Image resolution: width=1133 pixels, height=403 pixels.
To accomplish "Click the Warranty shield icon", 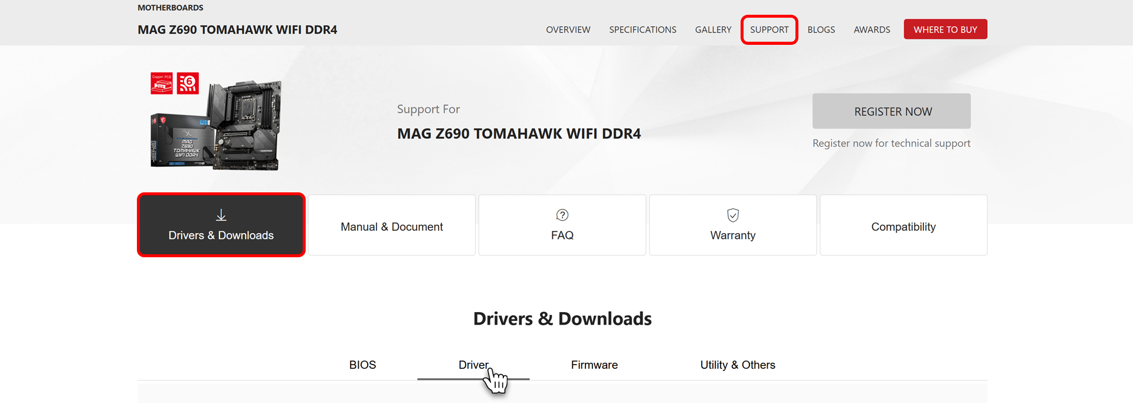I will (733, 215).
